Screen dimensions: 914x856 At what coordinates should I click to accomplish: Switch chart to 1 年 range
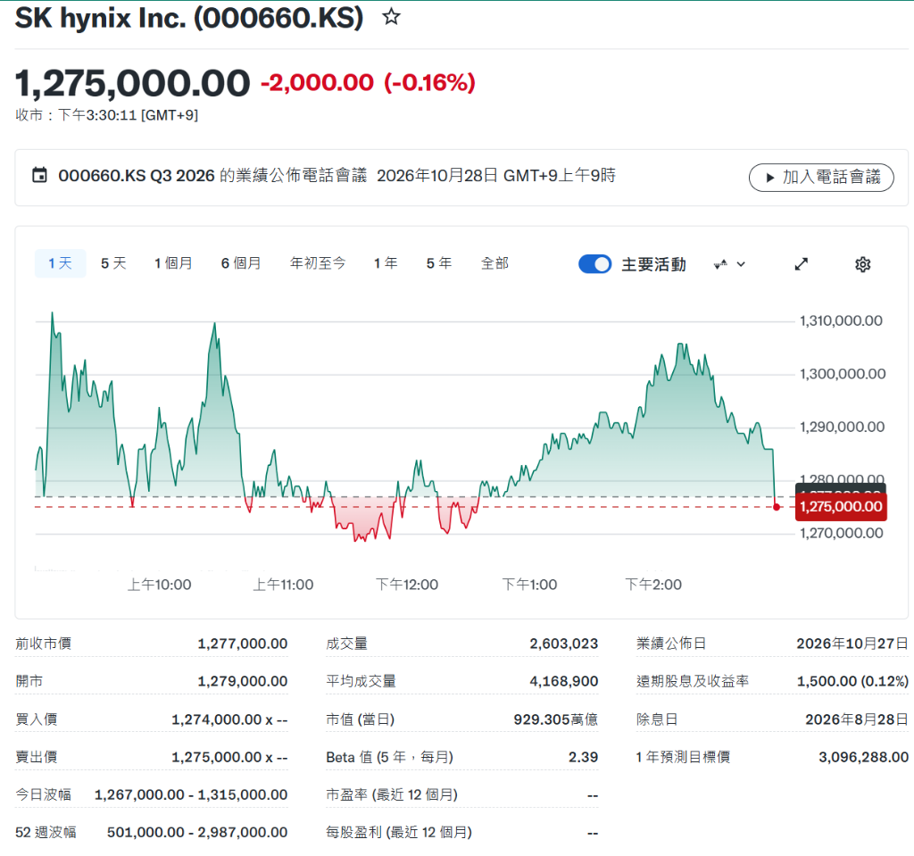pos(386,263)
